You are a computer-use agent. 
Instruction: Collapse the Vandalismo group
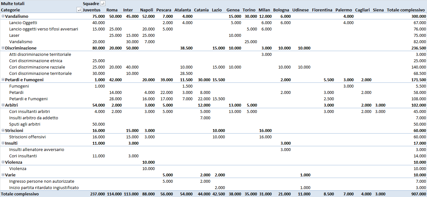[x=3, y=16]
